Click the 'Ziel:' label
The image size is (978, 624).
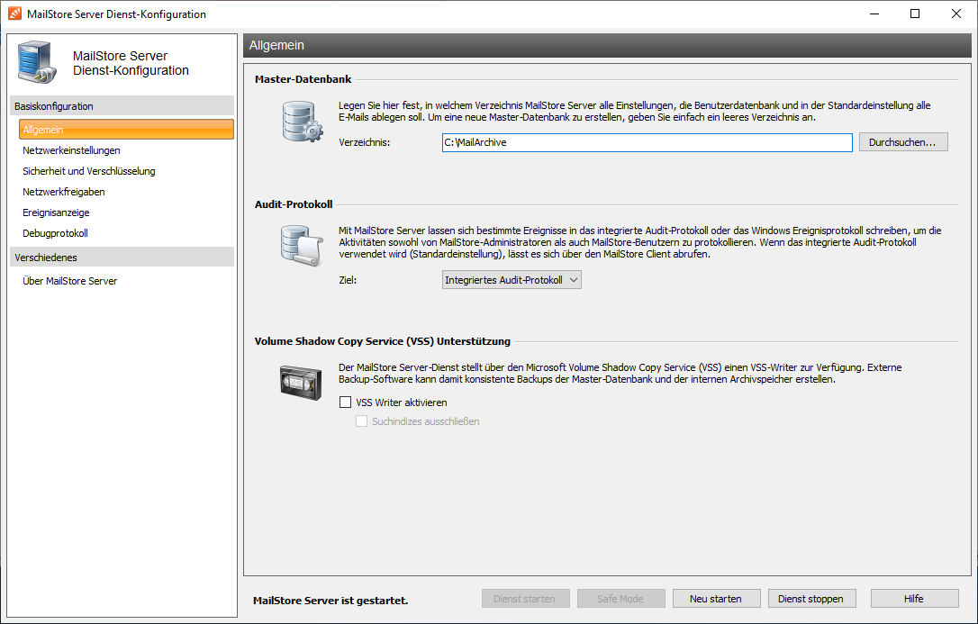(x=348, y=281)
